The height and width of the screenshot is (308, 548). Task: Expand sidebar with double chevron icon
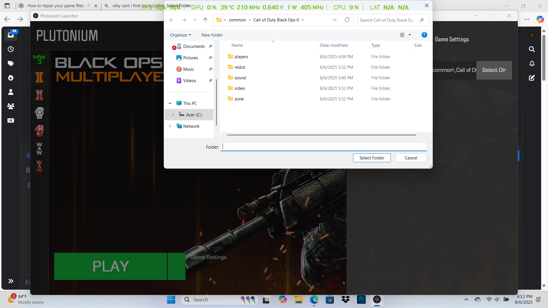(11, 281)
